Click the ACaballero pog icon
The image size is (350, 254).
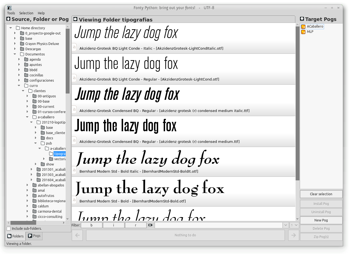(x=303, y=27)
